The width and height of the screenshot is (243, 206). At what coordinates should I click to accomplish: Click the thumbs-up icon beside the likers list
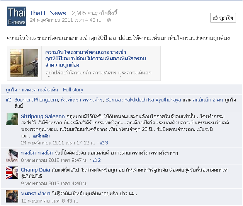(8, 100)
